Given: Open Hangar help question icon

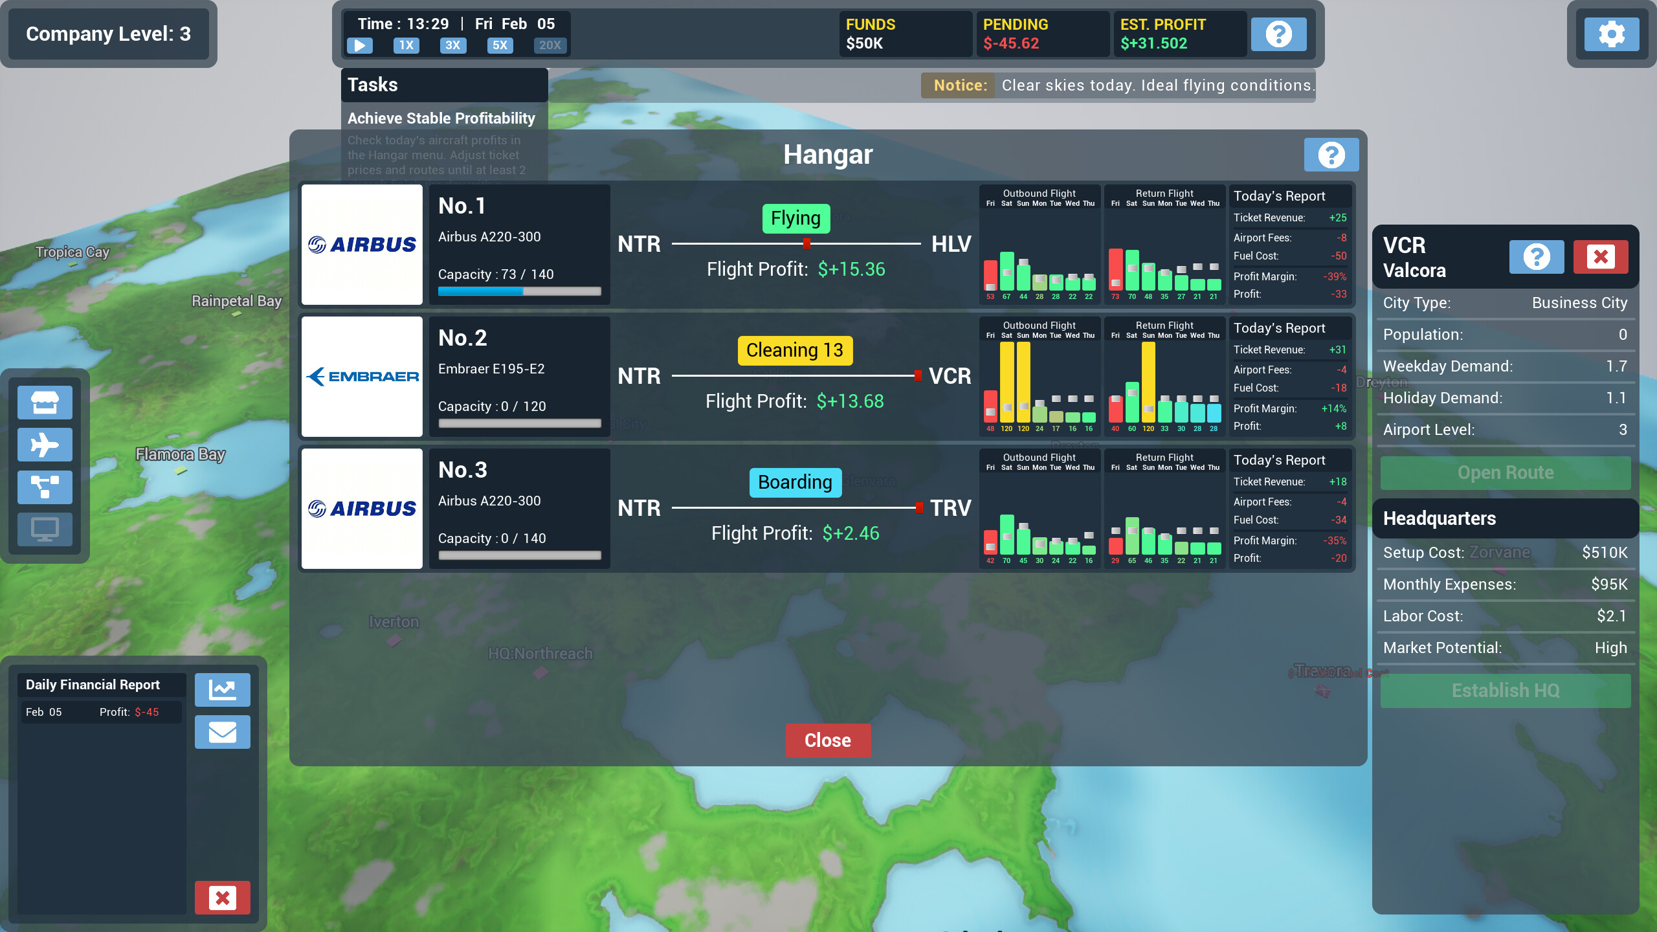Looking at the screenshot, I should (x=1331, y=155).
